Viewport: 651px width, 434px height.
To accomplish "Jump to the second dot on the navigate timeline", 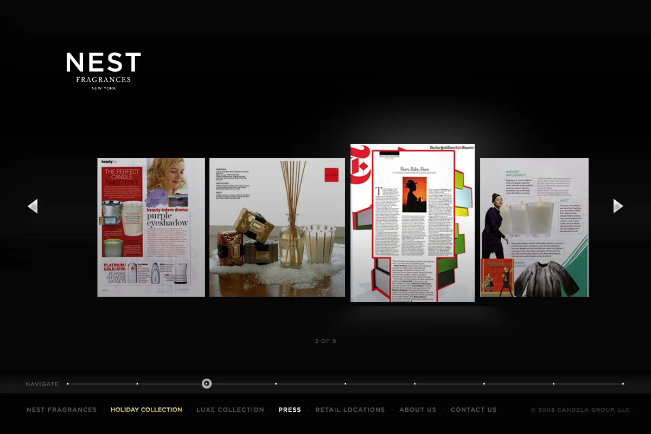I will [137, 384].
